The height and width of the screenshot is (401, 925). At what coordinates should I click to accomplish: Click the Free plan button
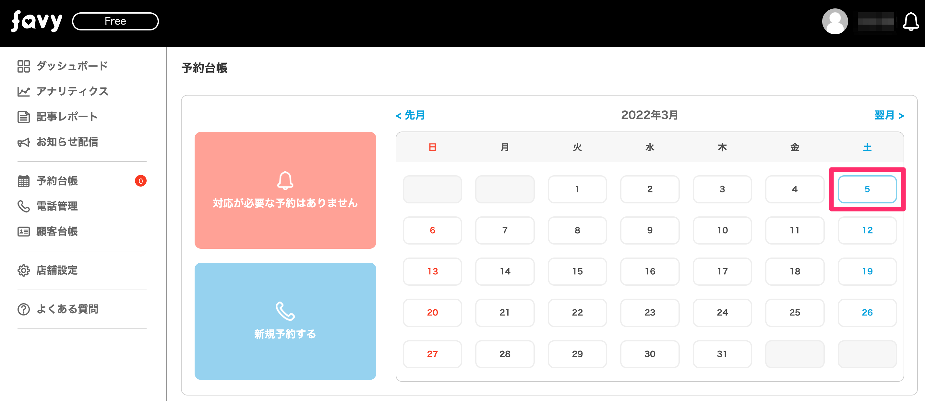(x=115, y=21)
